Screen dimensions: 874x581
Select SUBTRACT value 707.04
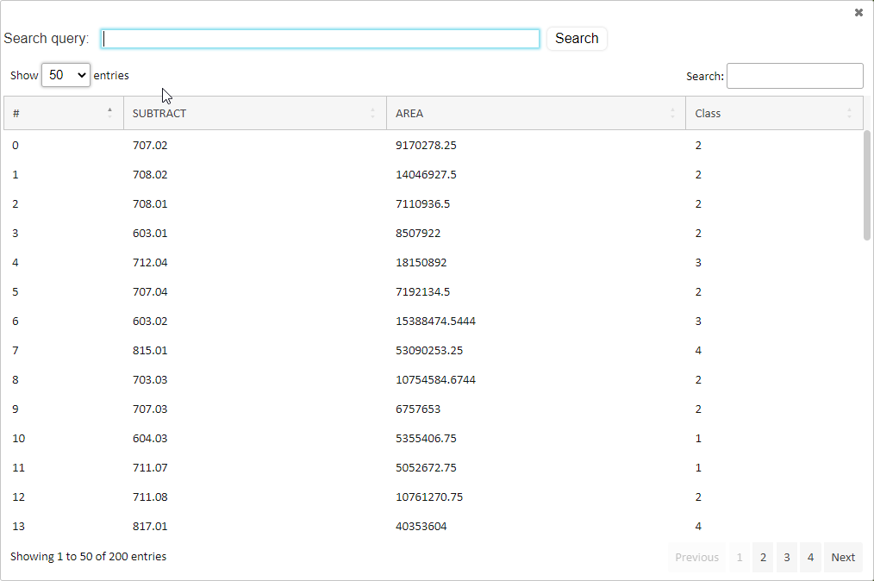[150, 291]
